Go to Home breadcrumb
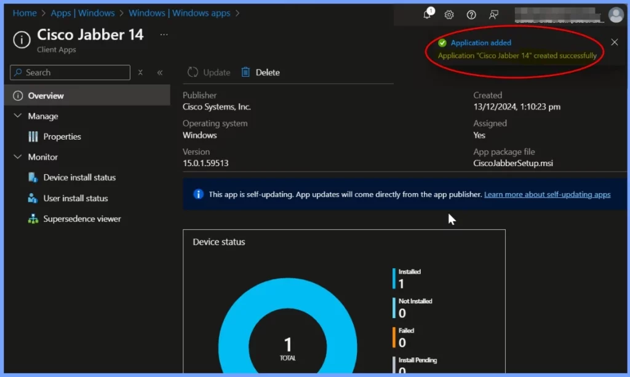Screen dimensions: 630x377 tap(25, 13)
